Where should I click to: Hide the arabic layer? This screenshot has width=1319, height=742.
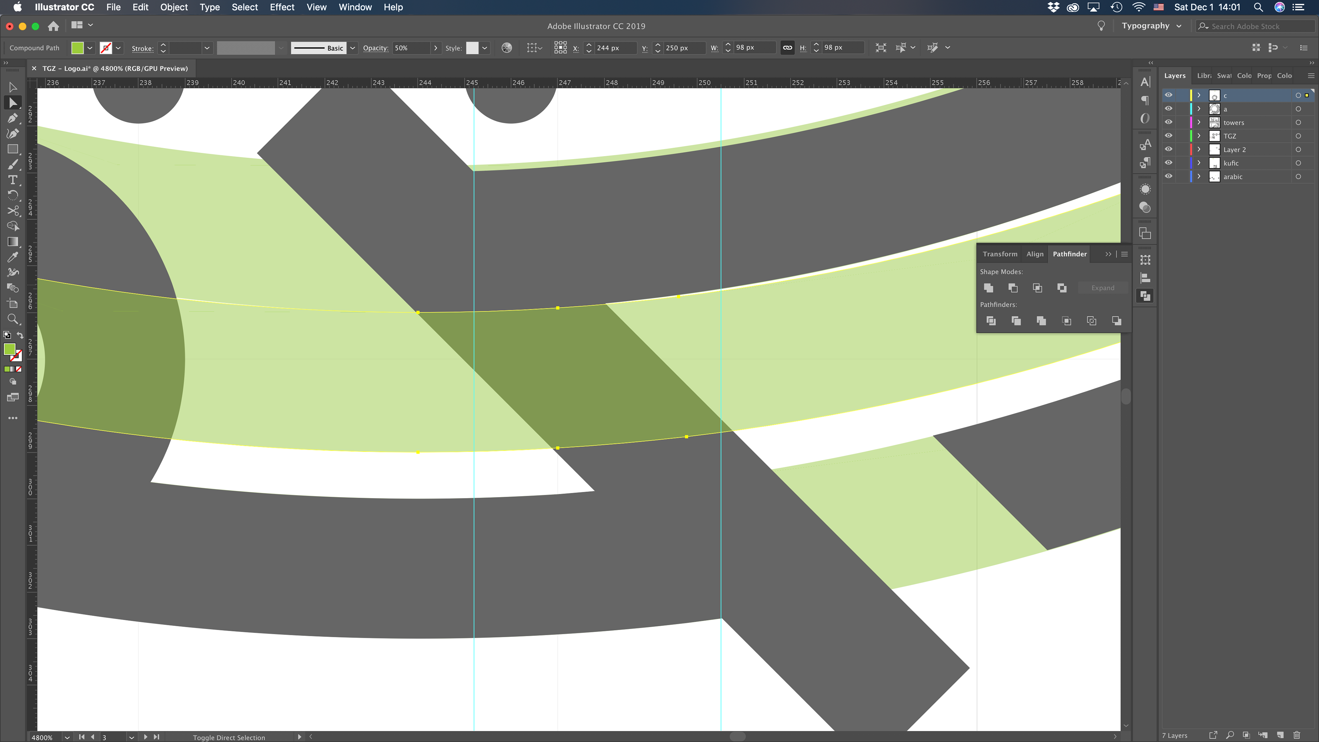click(x=1169, y=176)
